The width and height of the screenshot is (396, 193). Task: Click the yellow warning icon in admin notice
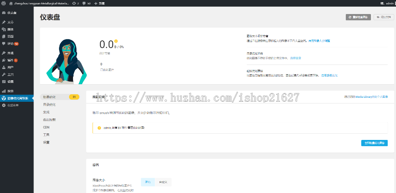tap(99, 128)
